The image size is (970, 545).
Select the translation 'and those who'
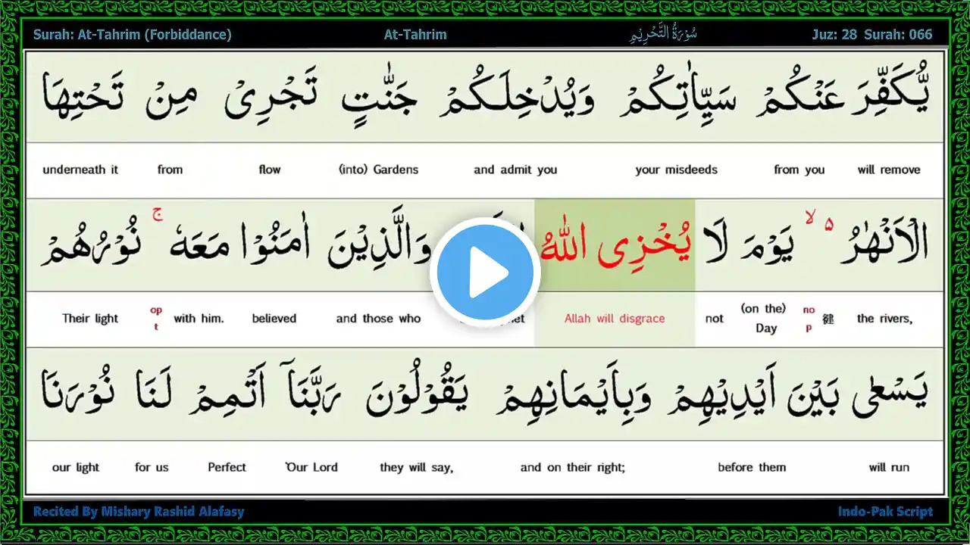pyautogui.click(x=378, y=319)
